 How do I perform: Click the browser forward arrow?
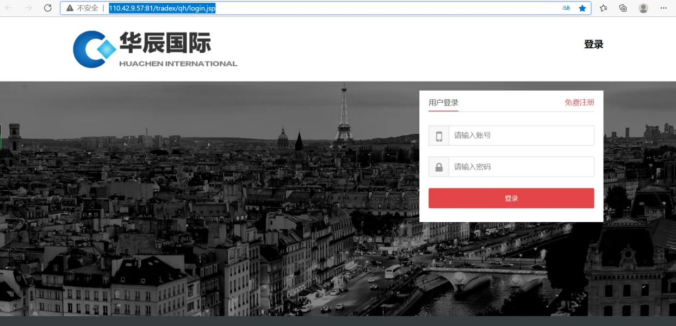click(x=28, y=8)
